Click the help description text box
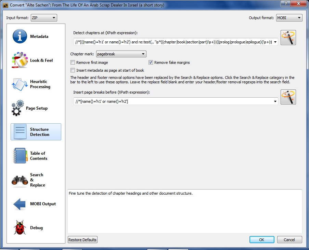This screenshot has width=309, height=250. (185, 211)
